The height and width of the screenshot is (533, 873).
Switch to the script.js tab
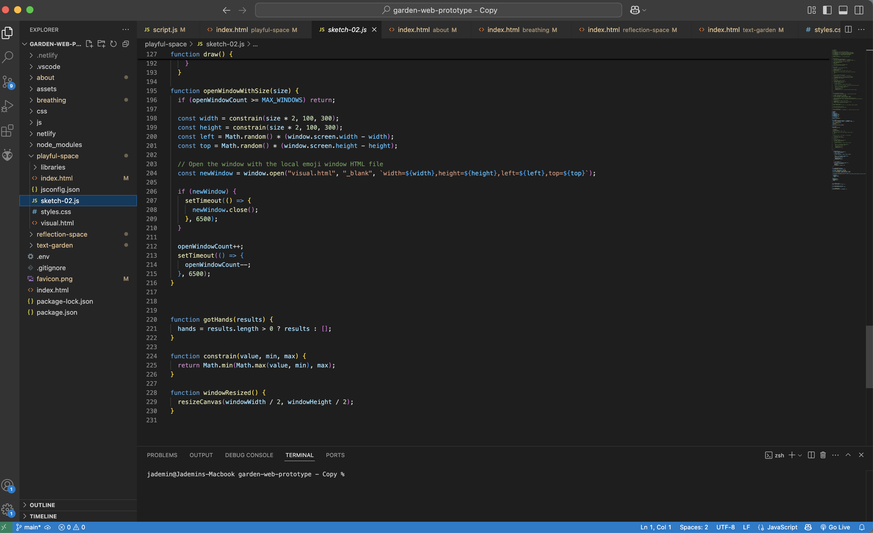tap(165, 30)
